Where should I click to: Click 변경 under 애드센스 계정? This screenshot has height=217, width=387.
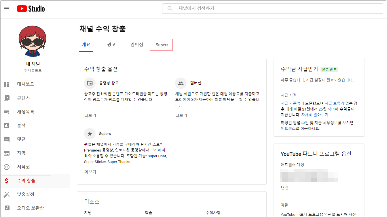pyautogui.click(x=284, y=187)
